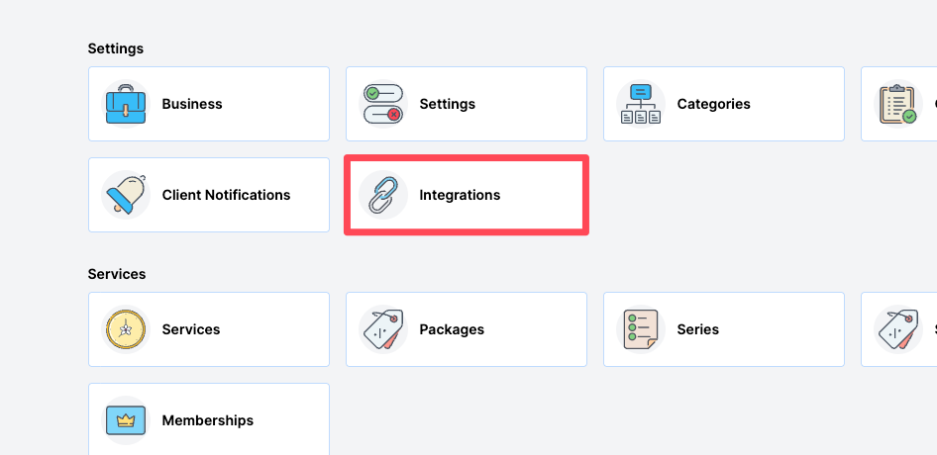Screen dimensions: 937x455
Task: Click the price tag Packages icon
Action: pos(382,329)
